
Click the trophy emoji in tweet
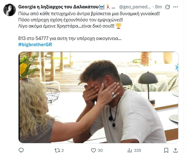118,26
